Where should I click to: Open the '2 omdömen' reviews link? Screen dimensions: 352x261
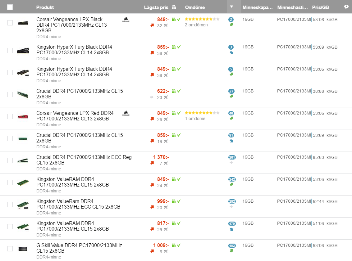[x=196, y=25]
